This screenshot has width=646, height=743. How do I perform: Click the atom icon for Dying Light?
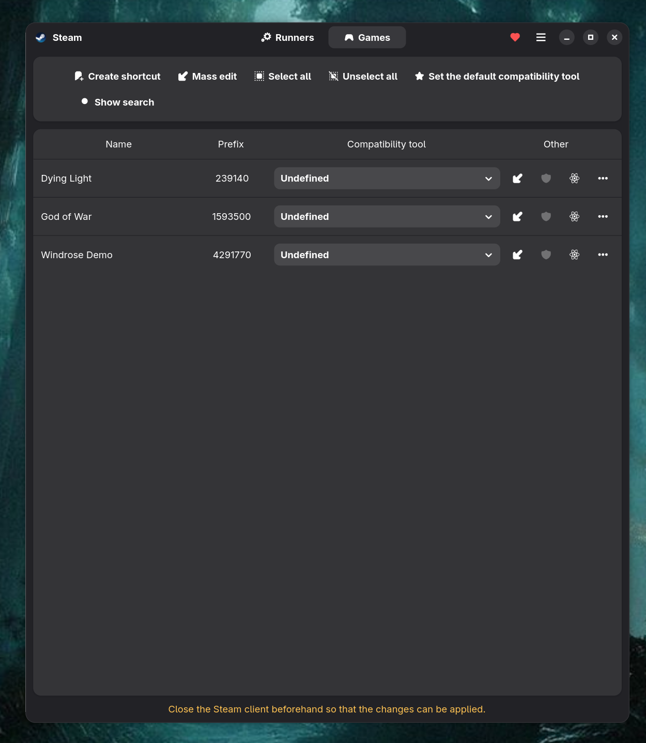[x=574, y=179]
